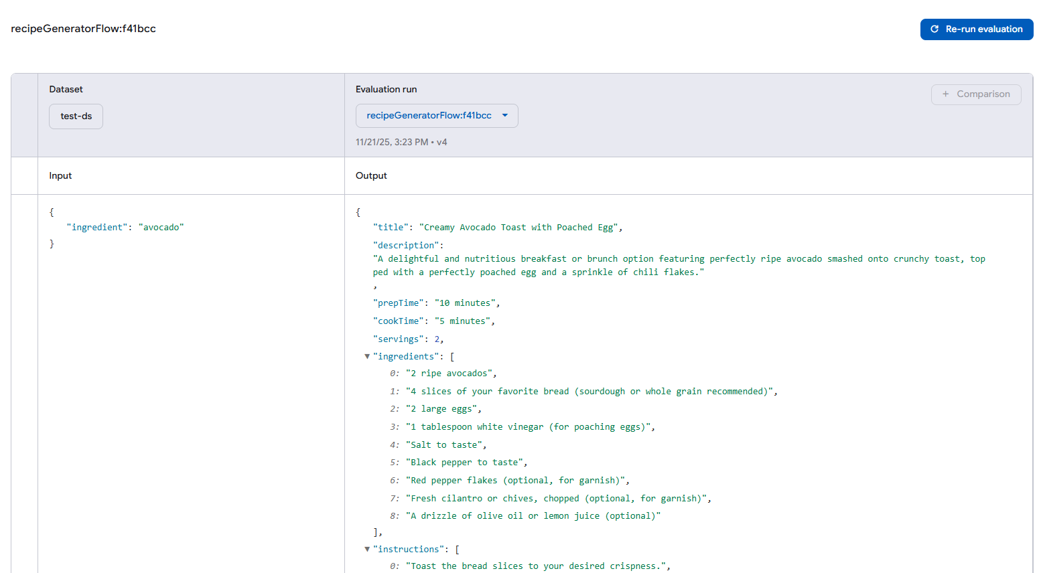
Task: Click the caret arrow in evaluation run selector
Action: tap(505, 116)
